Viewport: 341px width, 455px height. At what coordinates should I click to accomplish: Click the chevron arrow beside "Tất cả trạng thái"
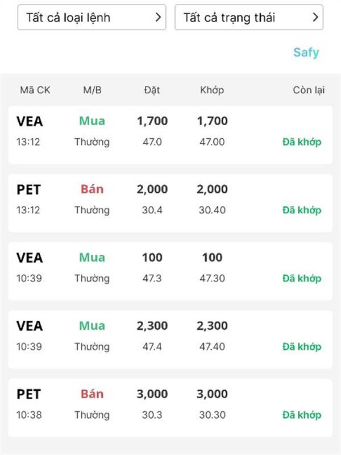pyautogui.click(x=315, y=18)
